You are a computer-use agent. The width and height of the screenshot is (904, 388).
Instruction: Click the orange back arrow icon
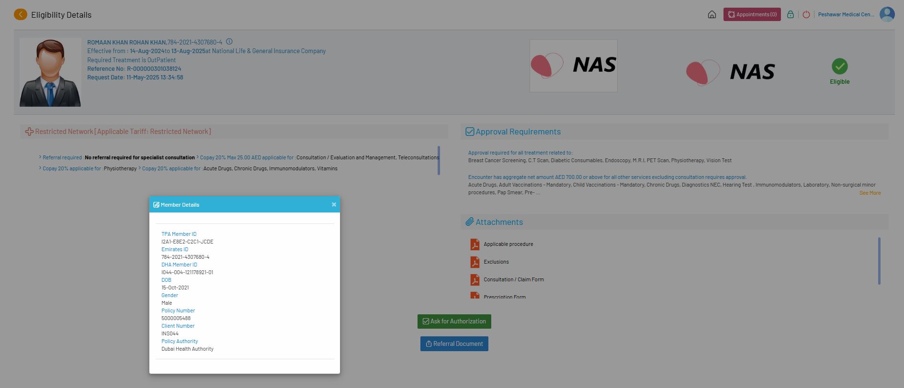tap(21, 14)
